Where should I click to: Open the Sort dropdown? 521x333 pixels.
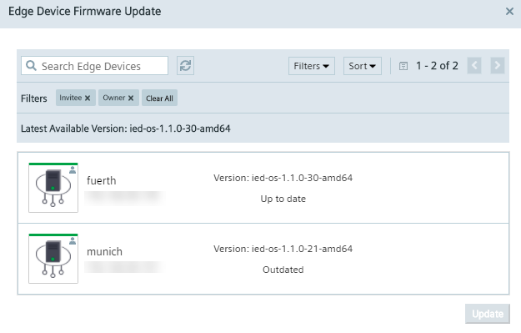tap(362, 66)
